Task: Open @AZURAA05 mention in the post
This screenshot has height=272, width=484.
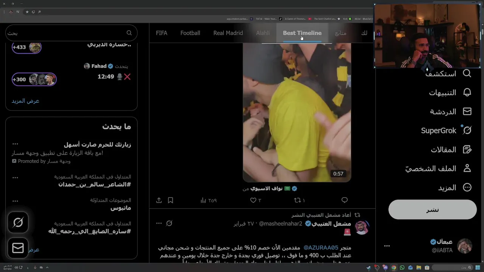Action: [321, 247]
